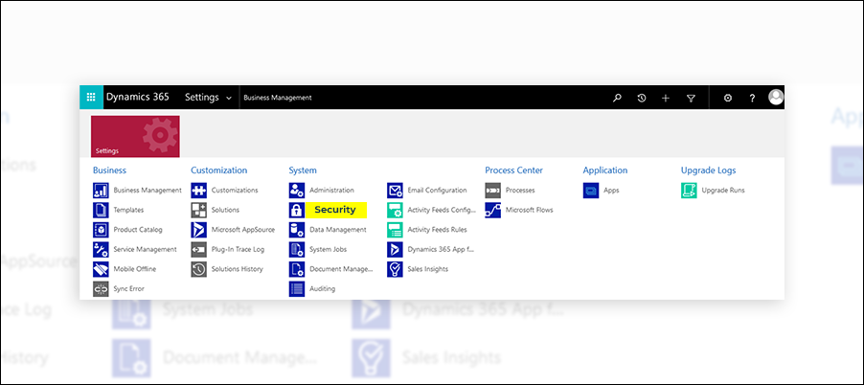Click the Service Management icon

[101, 250]
